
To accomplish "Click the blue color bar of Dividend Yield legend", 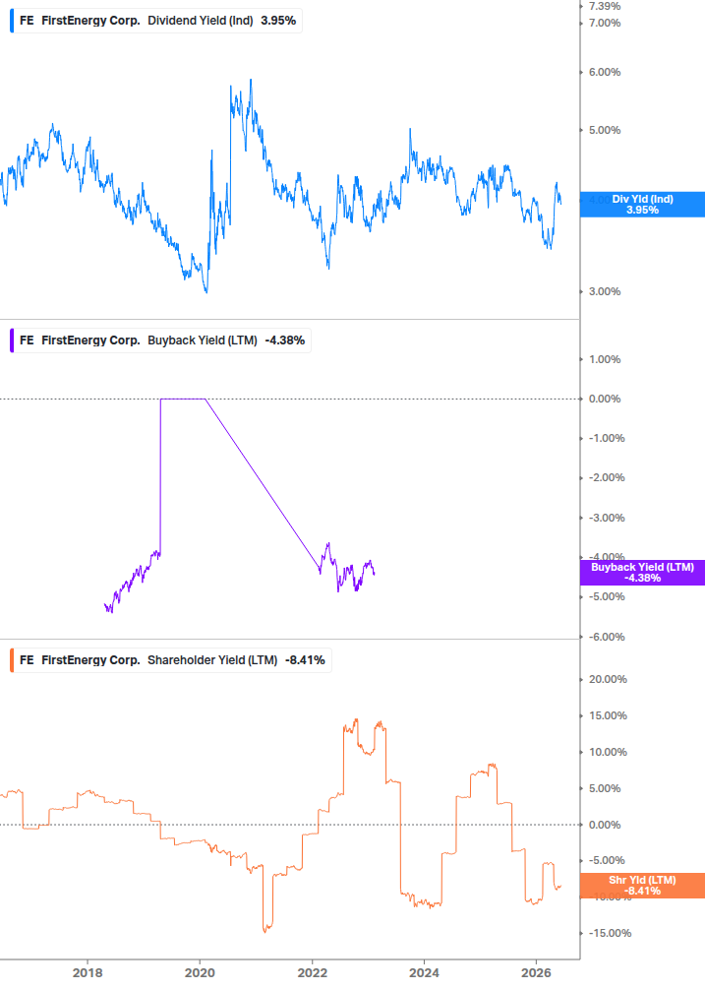I will pos(12,21).
